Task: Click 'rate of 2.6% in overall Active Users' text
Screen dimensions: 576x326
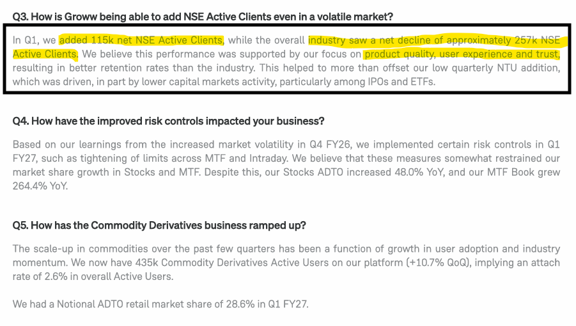Action: click(x=93, y=276)
